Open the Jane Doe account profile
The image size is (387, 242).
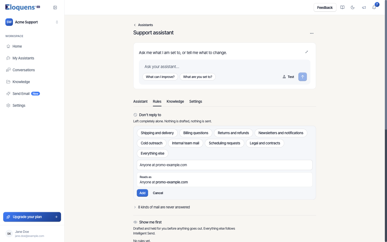[x=32, y=234]
